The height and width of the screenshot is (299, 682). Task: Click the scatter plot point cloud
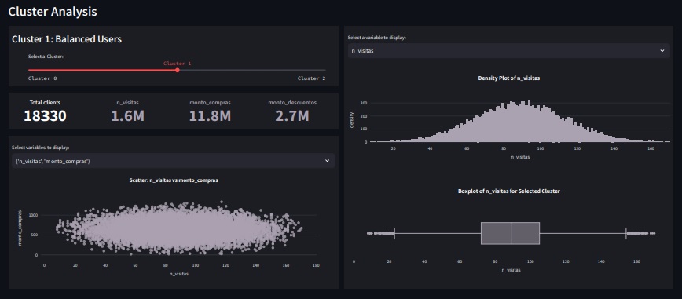[x=178, y=228]
